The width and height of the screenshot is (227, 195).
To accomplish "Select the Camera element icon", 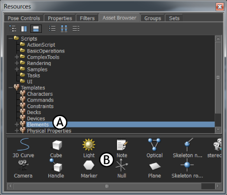I will pyautogui.click(x=23, y=165).
